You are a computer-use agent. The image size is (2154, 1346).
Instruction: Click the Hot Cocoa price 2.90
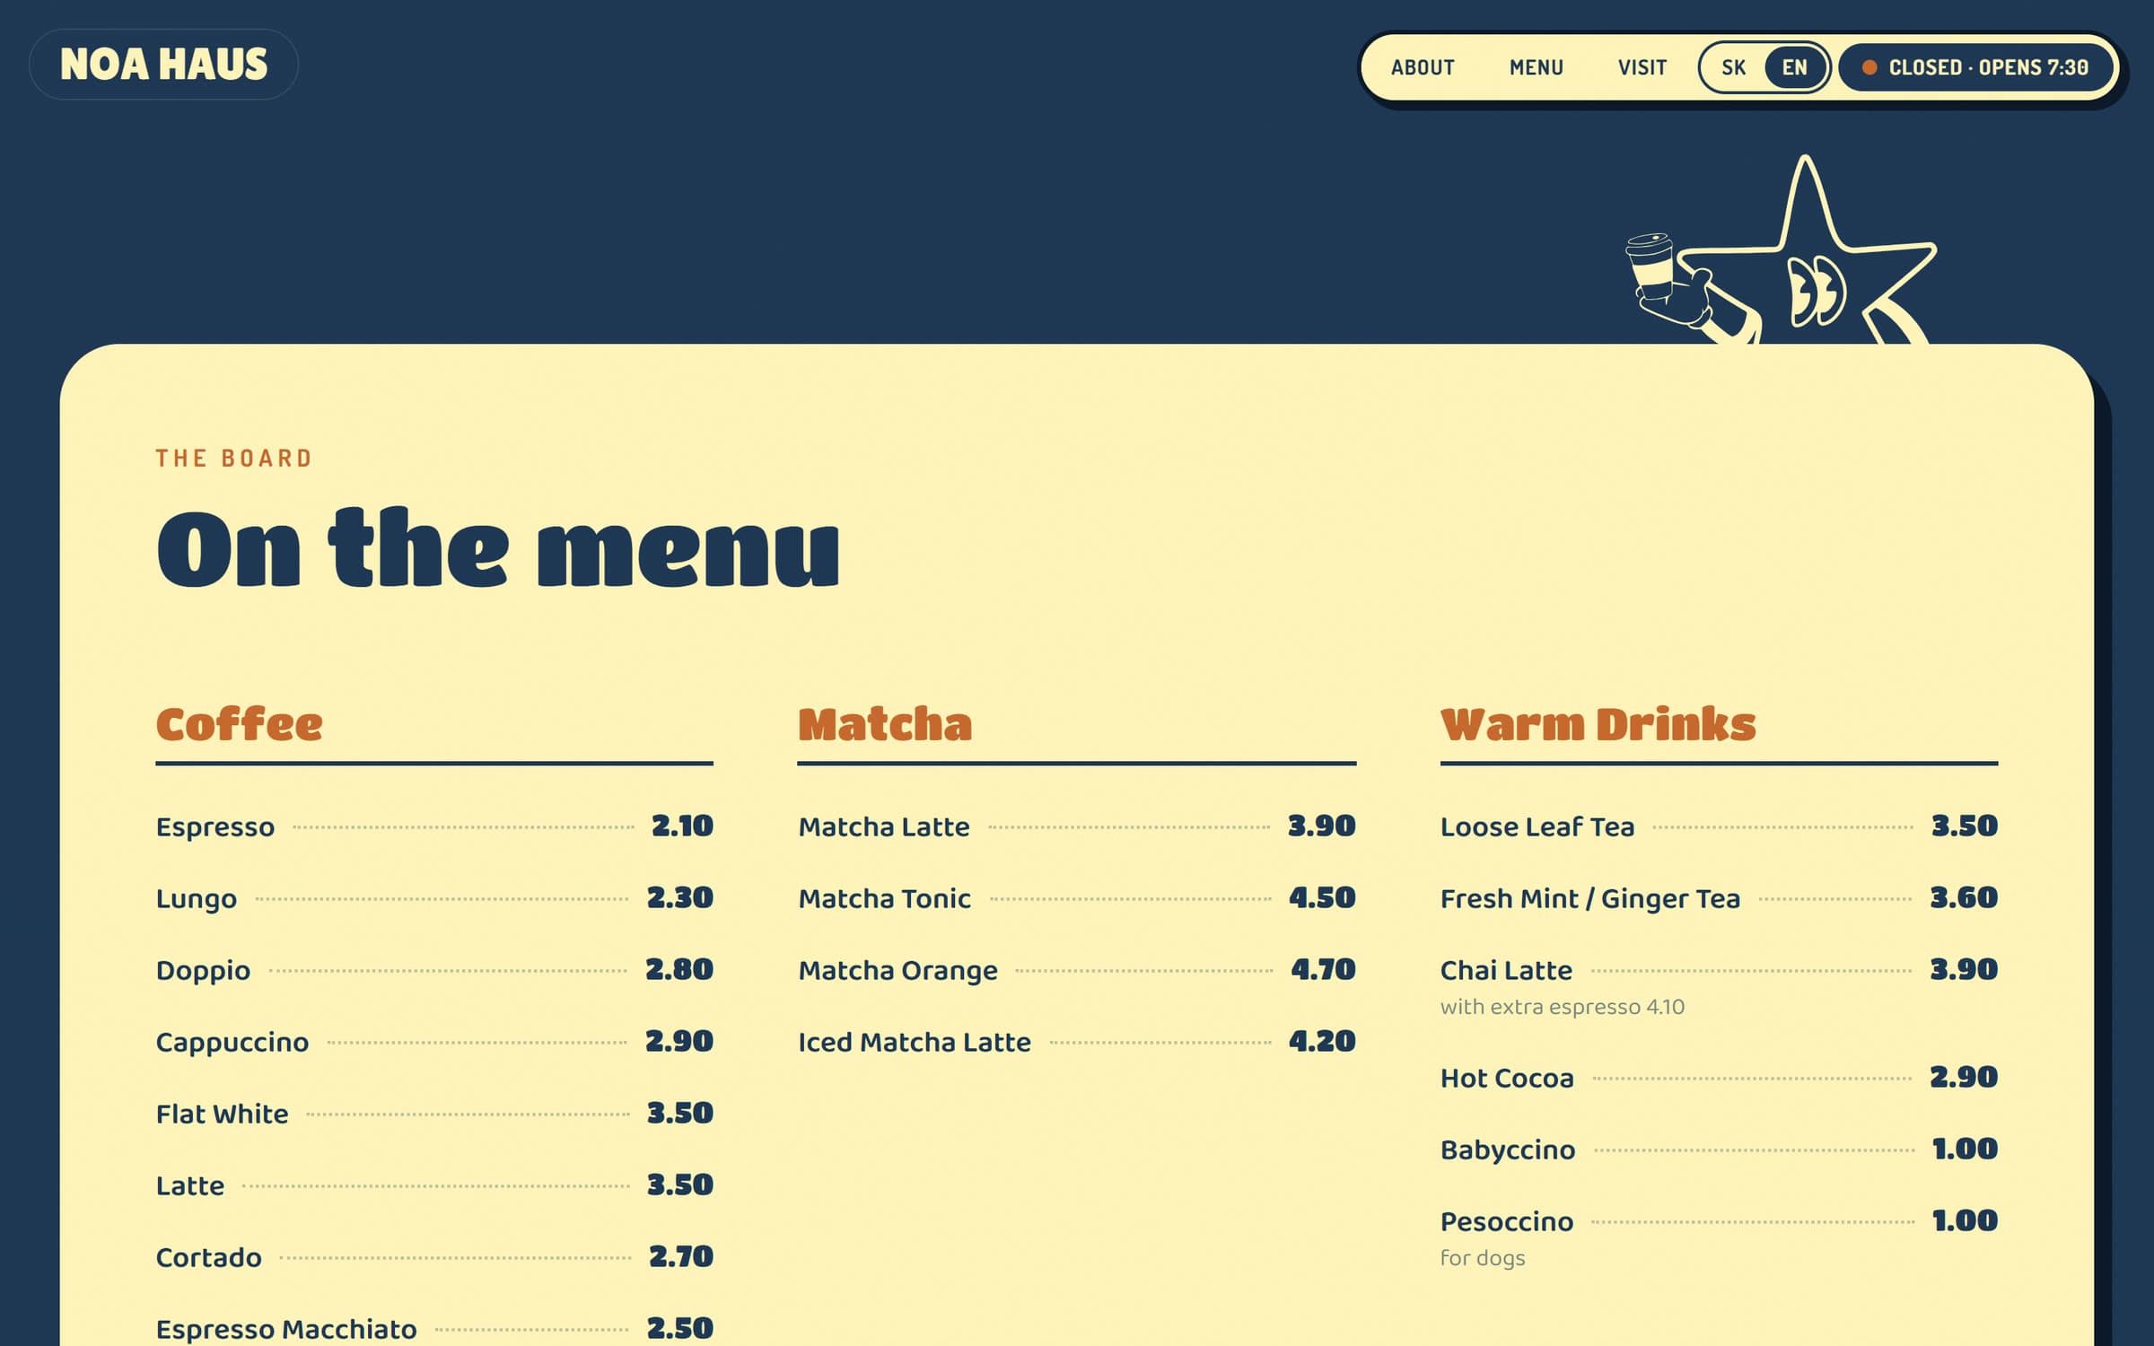click(1964, 1077)
